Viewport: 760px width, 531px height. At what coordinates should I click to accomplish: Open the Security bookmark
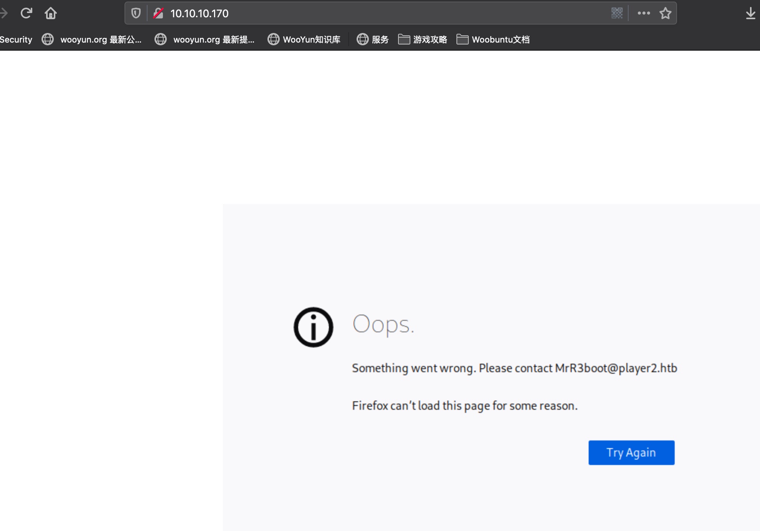point(16,40)
